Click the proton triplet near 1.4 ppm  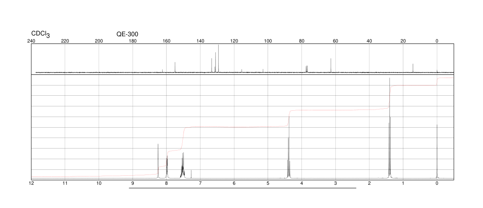click(x=389, y=128)
